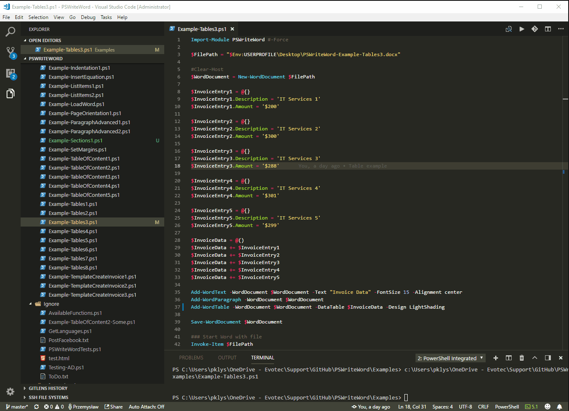569x411 pixels.
Task: Click the CRLF line ending selector
Action: [483, 406]
